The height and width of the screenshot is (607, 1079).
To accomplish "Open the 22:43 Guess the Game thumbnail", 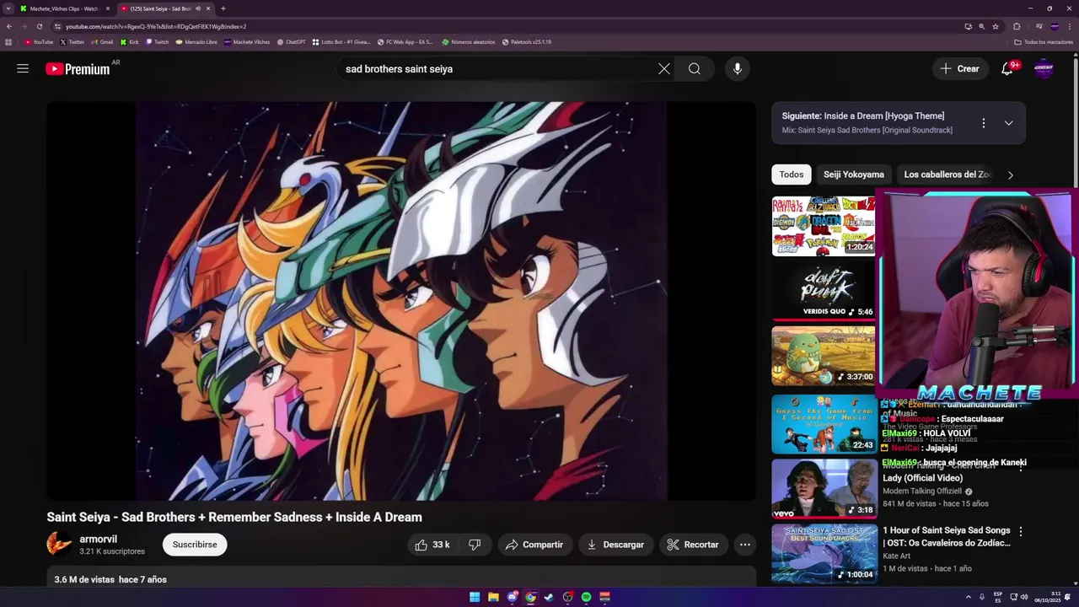I will tap(824, 424).
